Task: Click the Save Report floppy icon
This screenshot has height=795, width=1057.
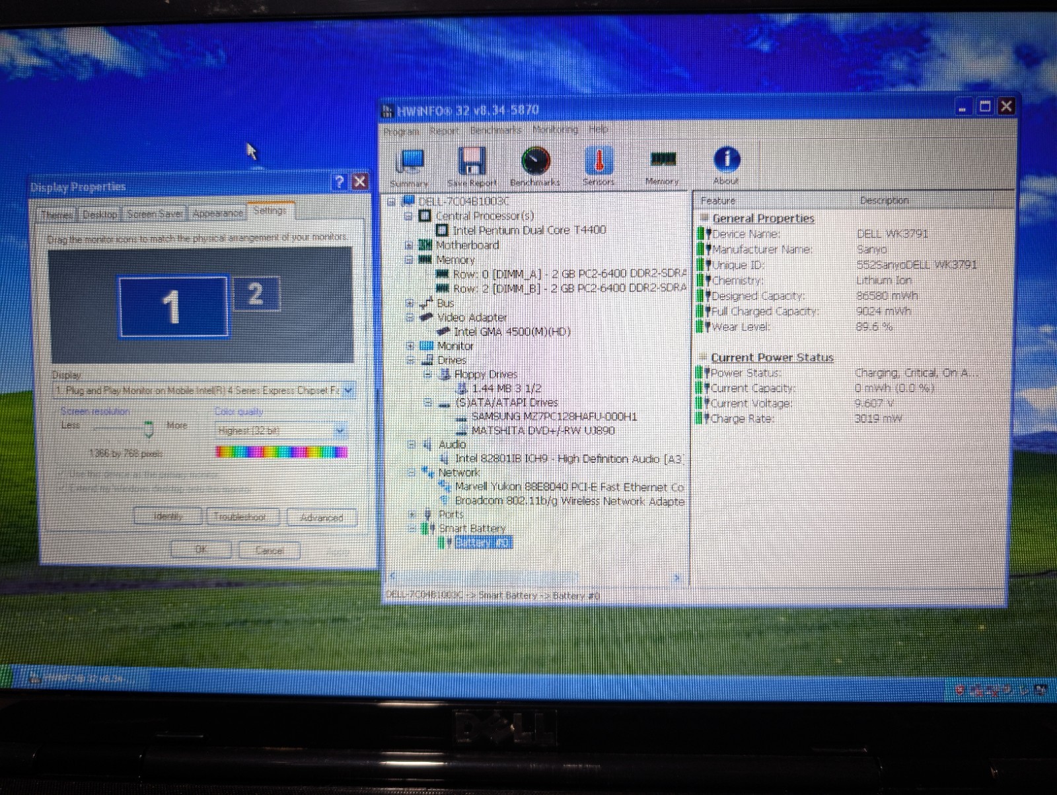Action: tap(472, 166)
